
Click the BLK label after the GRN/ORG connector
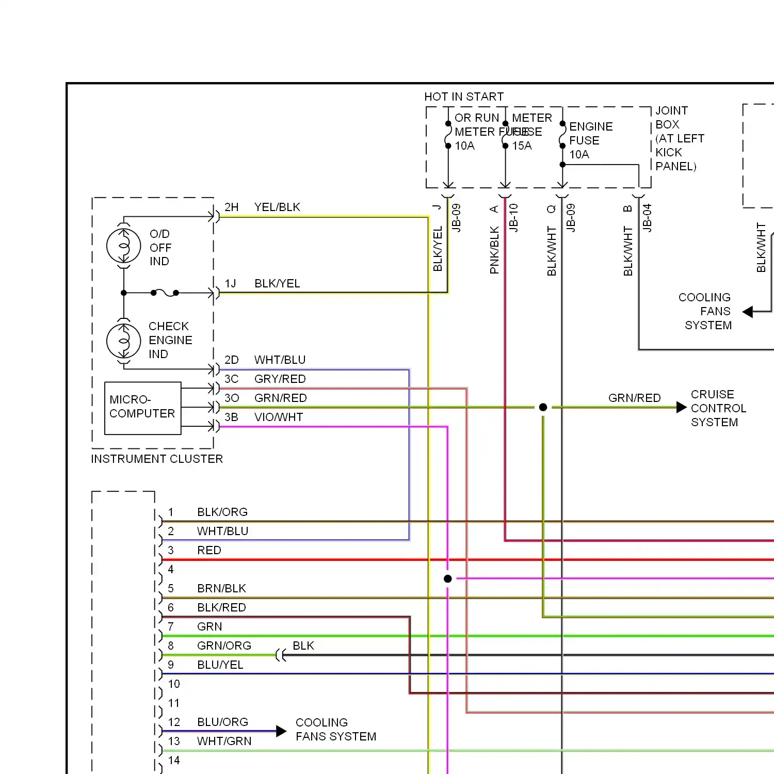303,646
